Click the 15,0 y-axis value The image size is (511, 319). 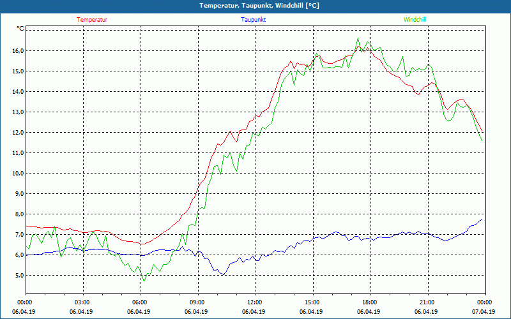tap(19, 71)
